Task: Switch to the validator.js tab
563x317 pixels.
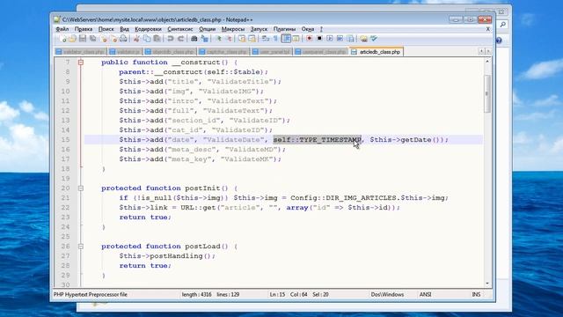Action: [x=125, y=52]
